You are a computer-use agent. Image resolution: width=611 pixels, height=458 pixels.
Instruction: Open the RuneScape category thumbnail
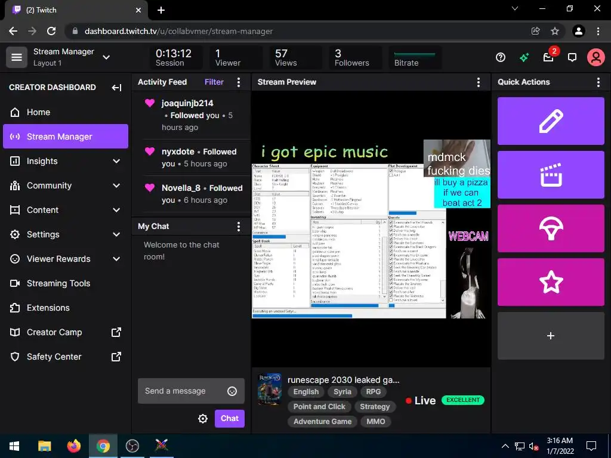click(x=270, y=389)
